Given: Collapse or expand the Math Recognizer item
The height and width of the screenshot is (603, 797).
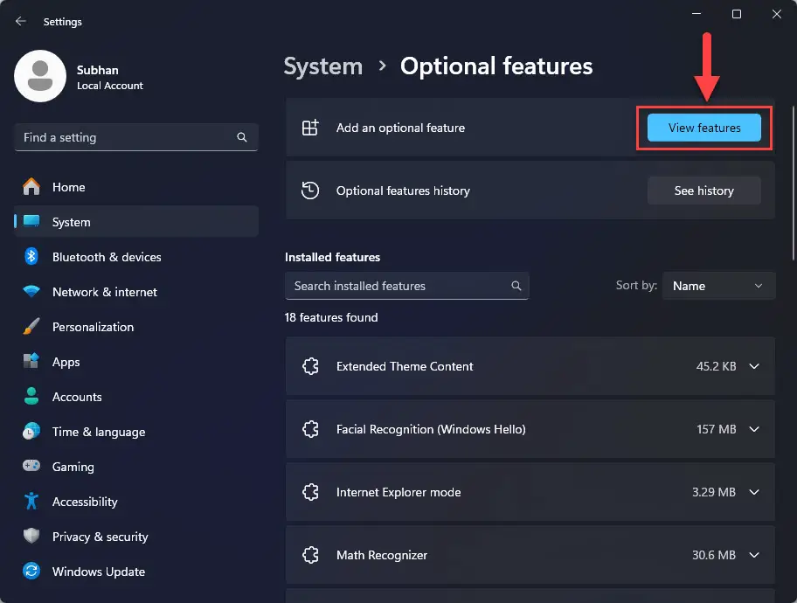Looking at the screenshot, I should coord(755,555).
